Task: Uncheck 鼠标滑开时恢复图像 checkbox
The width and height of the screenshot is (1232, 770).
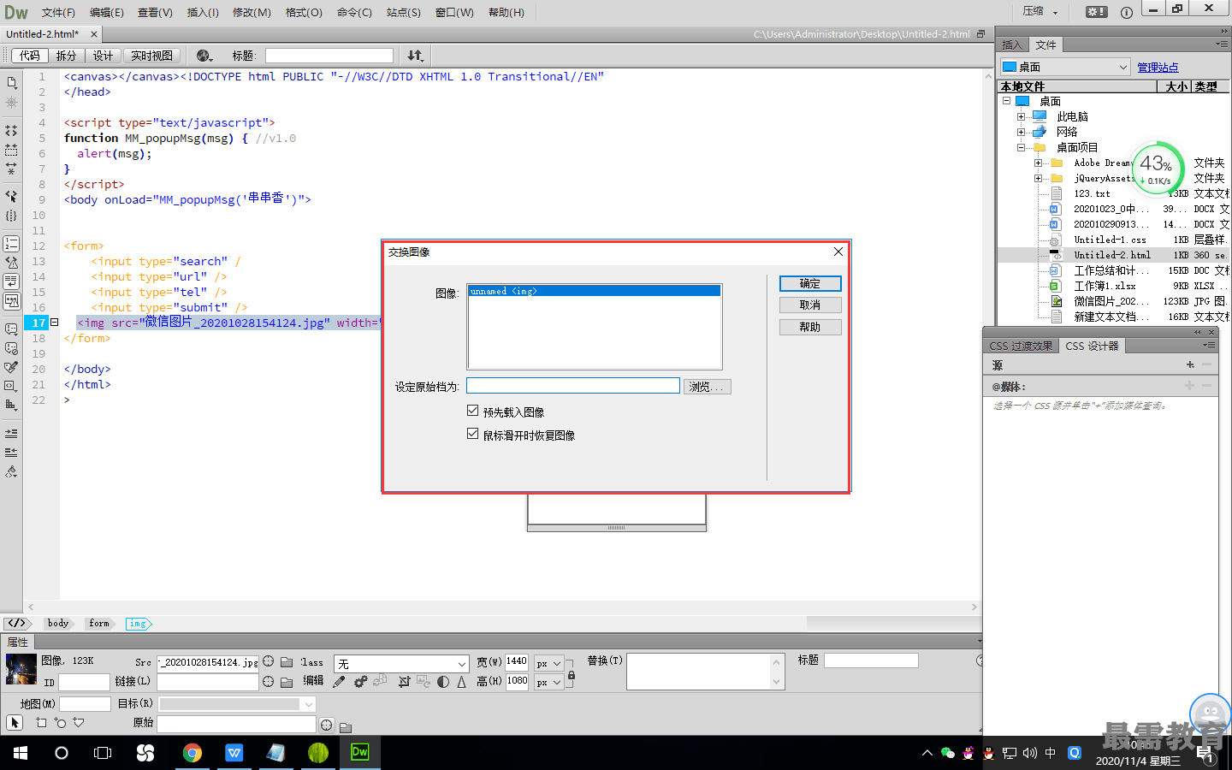Action: click(x=472, y=434)
